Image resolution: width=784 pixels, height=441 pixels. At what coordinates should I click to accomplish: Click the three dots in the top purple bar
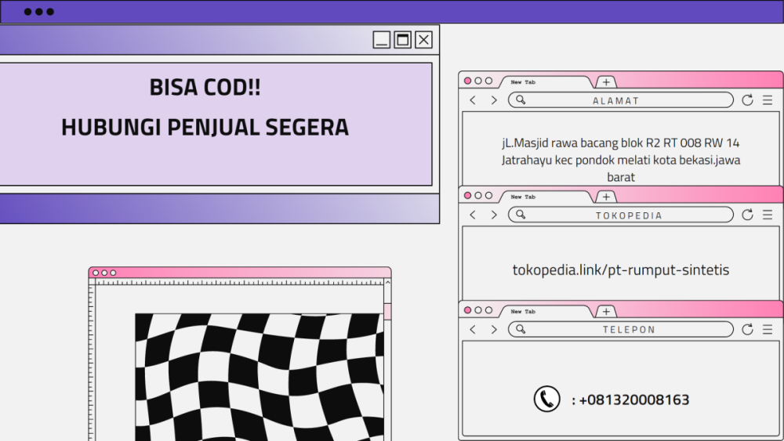(39, 12)
